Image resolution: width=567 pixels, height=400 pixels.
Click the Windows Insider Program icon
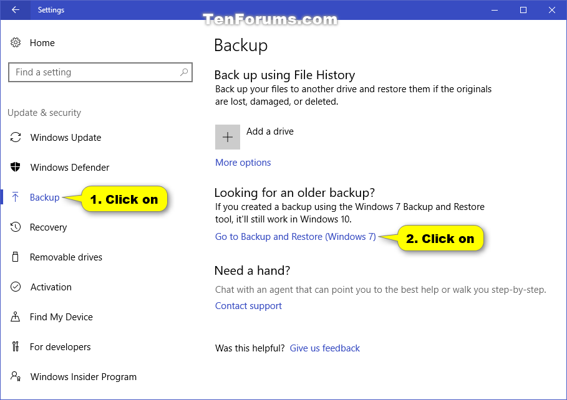[x=16, y=376]
